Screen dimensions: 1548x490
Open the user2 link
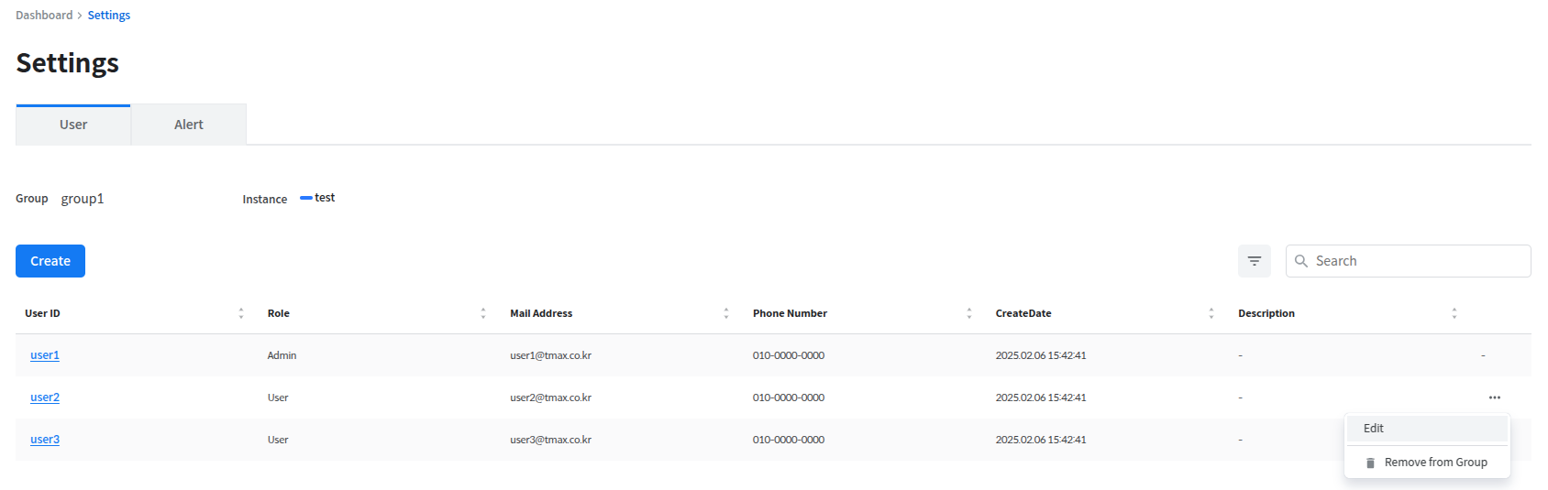tap(45, 397)
